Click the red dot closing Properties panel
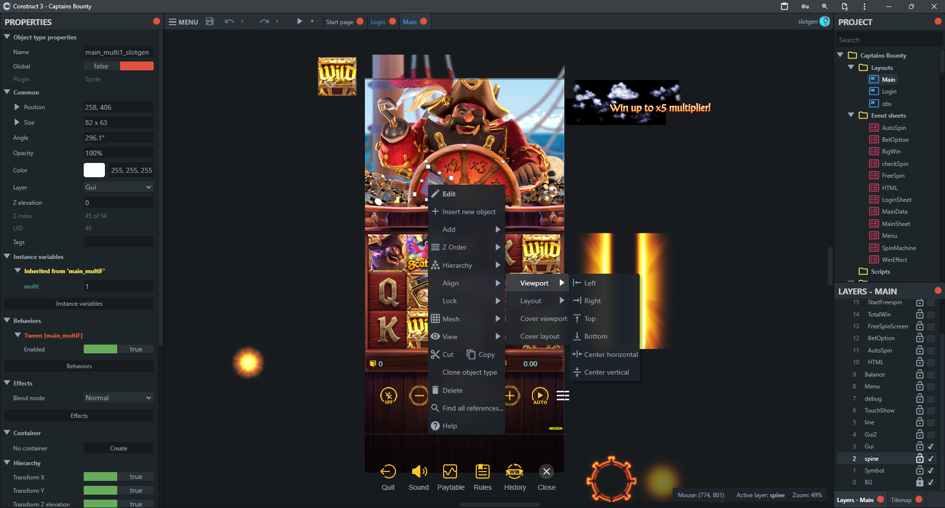This screenshot has width=945, height=508. [157, 21]
